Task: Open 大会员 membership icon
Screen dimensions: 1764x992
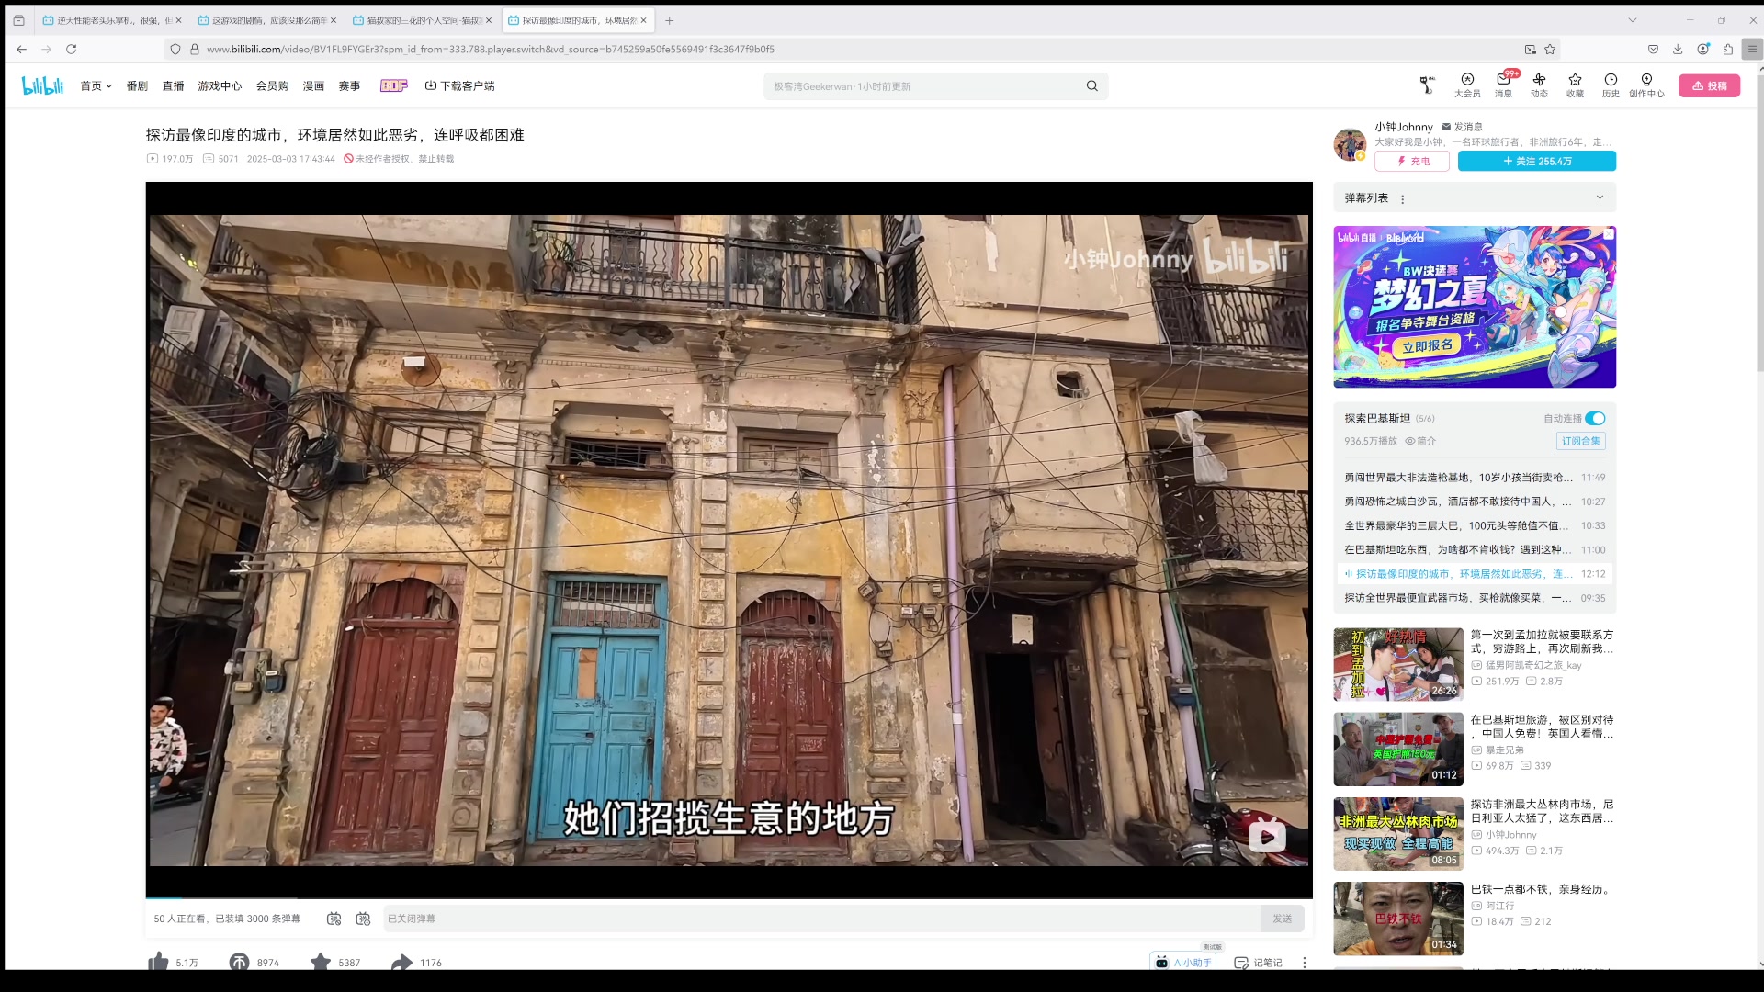Action: pos(1467,85)
